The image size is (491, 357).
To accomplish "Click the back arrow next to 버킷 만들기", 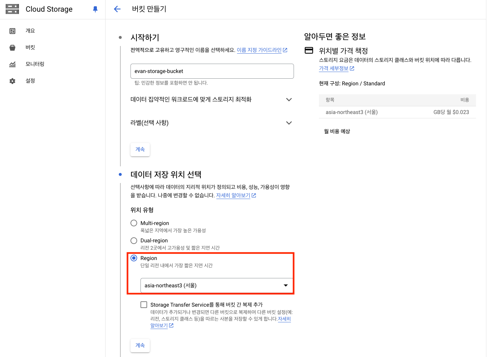I will [117, 9].
